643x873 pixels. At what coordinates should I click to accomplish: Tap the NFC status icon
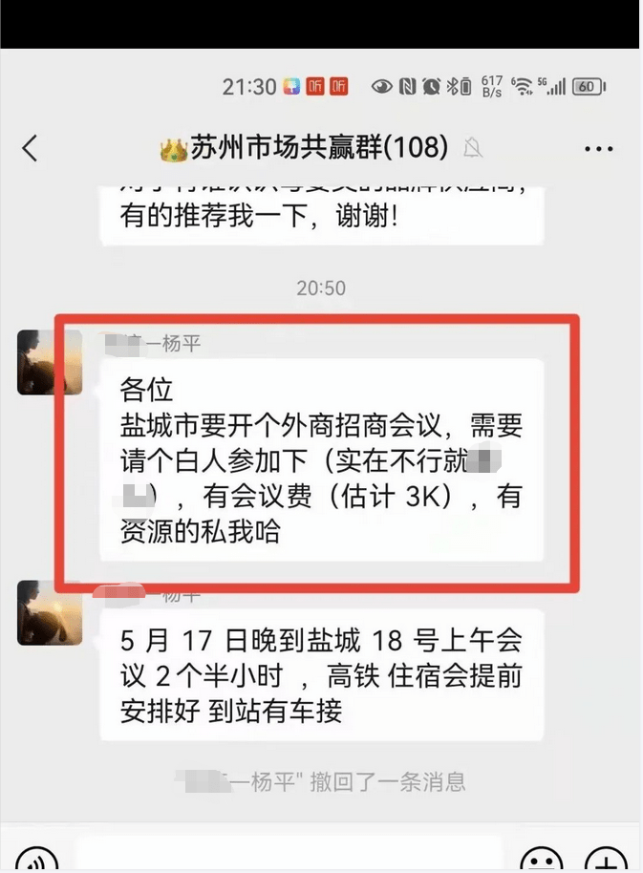408,86
